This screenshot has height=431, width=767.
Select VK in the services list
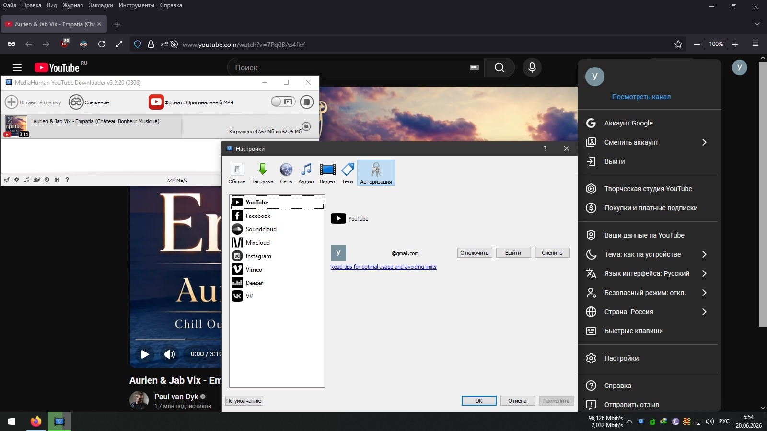tap(277, 296)
